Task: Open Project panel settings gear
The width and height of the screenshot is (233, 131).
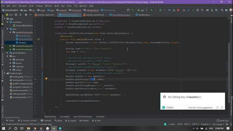Action: 26,15
